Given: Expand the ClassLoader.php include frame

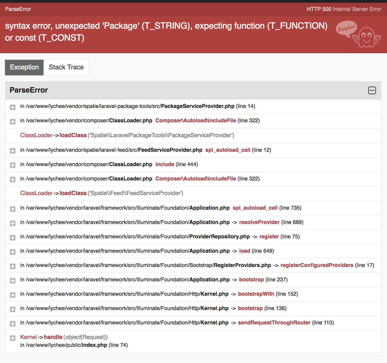Looking at the screenshot, I should [x=13, y=165].
